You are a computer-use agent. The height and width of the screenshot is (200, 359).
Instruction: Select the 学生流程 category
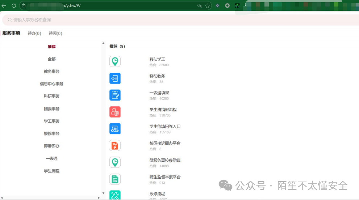[x=51, y=171]
